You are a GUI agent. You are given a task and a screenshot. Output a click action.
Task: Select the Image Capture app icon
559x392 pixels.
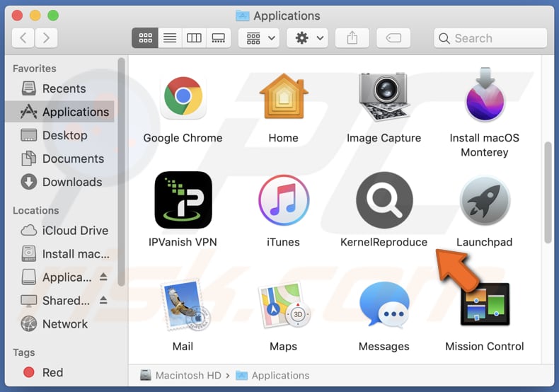[x=384, y=96]
